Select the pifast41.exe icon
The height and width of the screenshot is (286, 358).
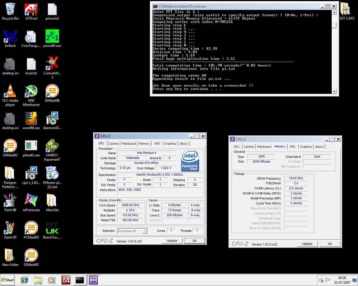click(31, 148)
